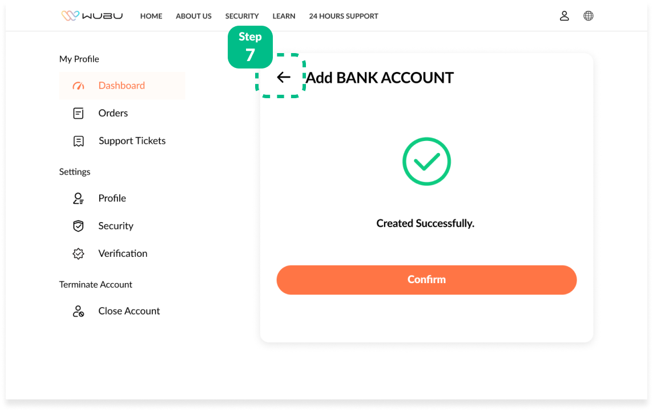
Task: Open 24 HOURS SUPPORT page
Action: 344,16
